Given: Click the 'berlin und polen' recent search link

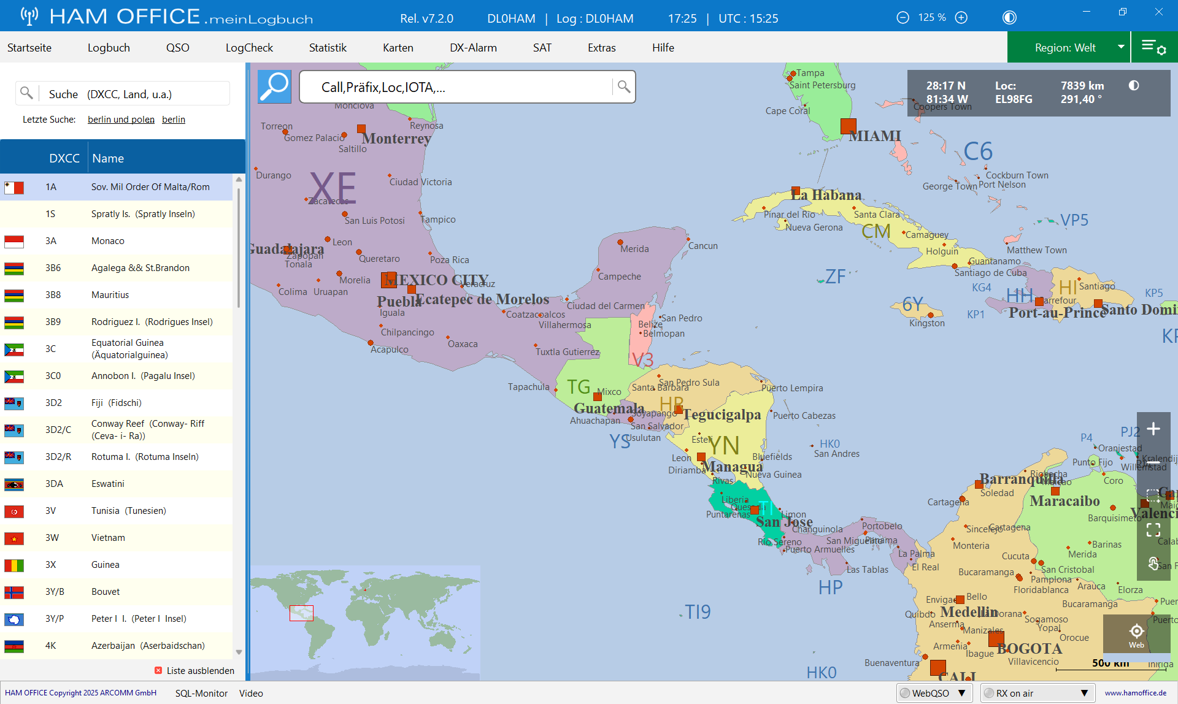Looking at the screenshot, I should click(121, 119).
